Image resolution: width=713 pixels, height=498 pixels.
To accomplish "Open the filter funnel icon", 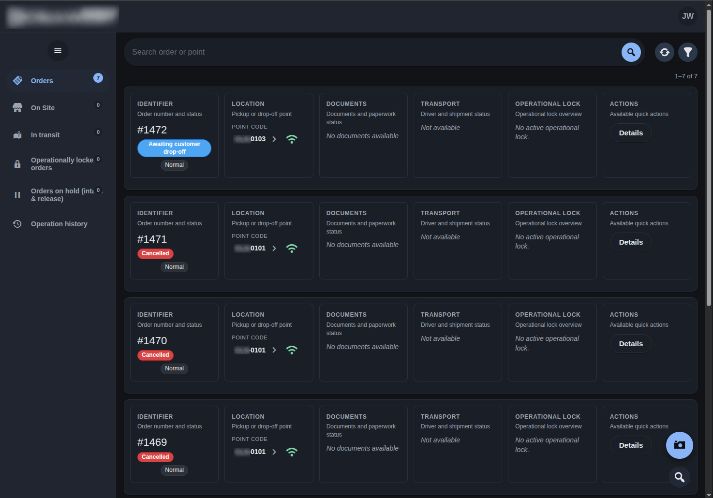I will (x=687, y=52).
